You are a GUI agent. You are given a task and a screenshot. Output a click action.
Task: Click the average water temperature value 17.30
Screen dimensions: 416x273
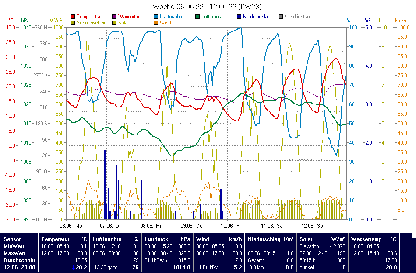(391, 260)
